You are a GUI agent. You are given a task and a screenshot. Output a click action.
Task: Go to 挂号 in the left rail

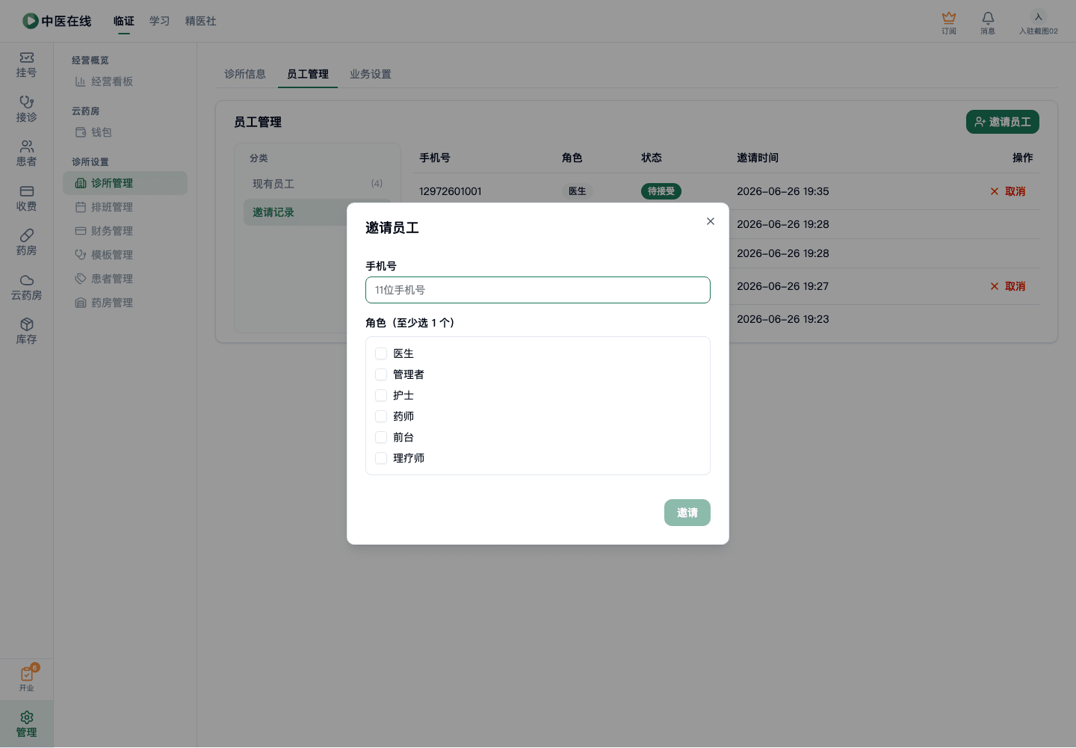pos(27,65)
